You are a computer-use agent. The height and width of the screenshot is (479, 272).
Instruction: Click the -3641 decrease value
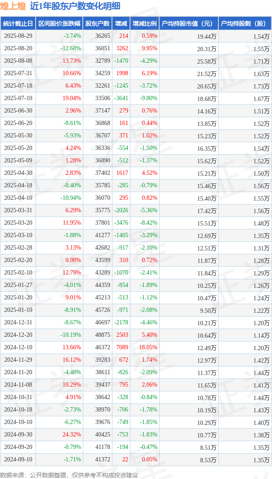122,98
